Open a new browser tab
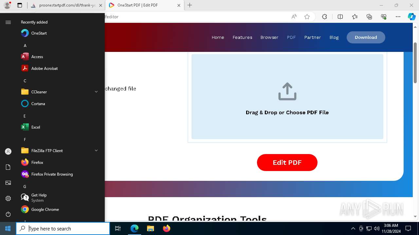The height and width of the screenshot is (235, 419). pyautogui.click(x=190, y=5)
